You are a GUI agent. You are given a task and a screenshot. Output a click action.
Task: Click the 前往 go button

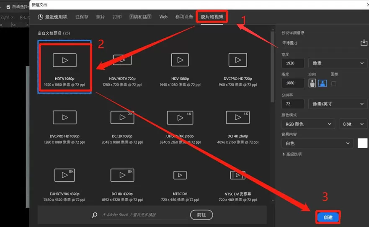(x=201, y=215)
